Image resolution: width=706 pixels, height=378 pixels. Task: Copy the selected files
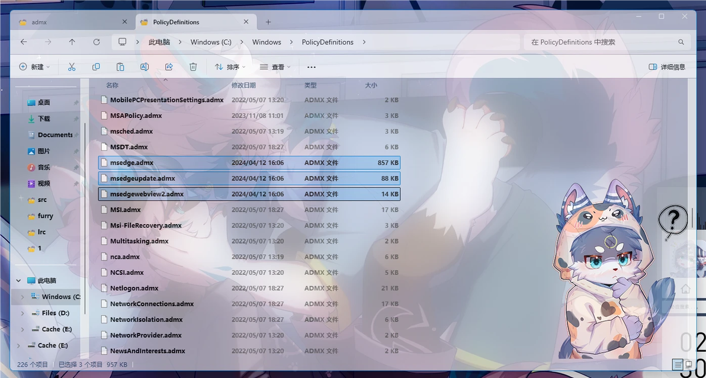tap(96, 67)
